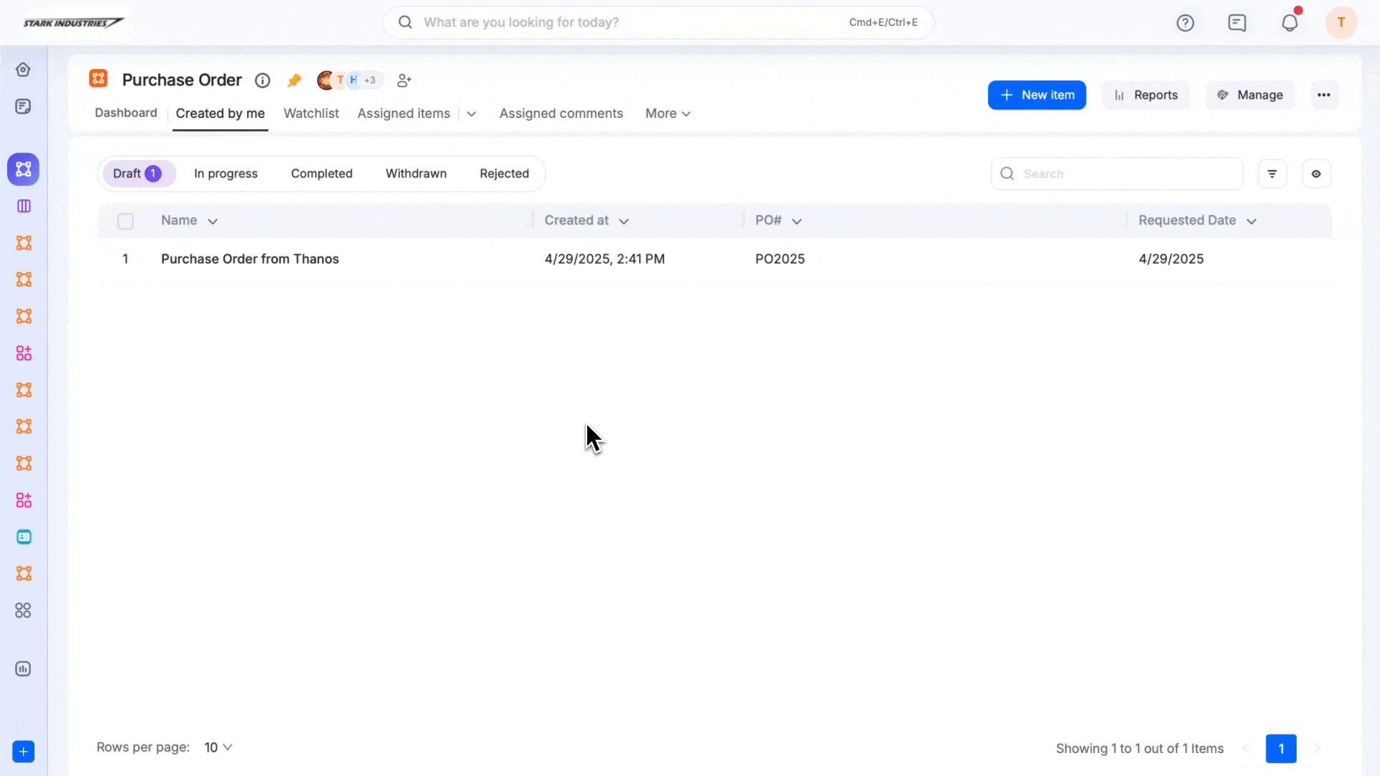Open the tasks note icon in sidebar
The image size is (1380, 776).
point(23,106)
